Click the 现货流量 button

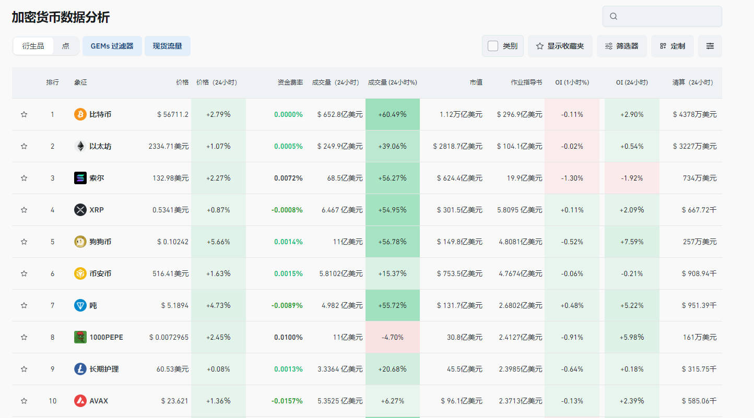[167, 46]
